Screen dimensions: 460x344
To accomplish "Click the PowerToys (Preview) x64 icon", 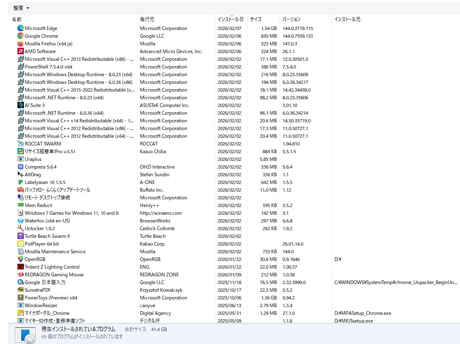I will pos(21,297).
